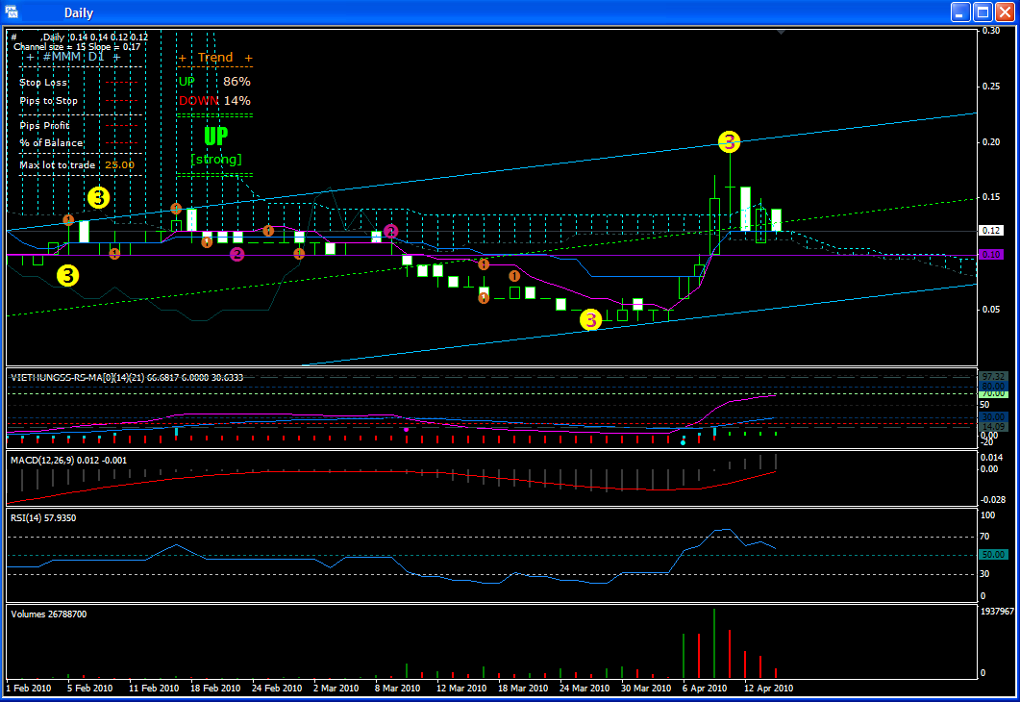
Task: Click the '12 Apr 2010' date on the time axis
Action: 768,689
